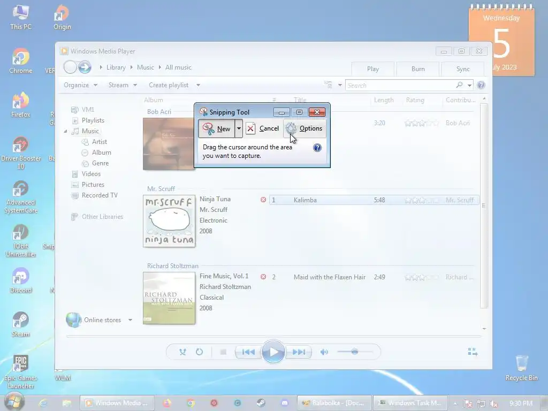Open Snipping Tool help icon
Viewport: 548px width, 411px height.
tap(317, 148)
